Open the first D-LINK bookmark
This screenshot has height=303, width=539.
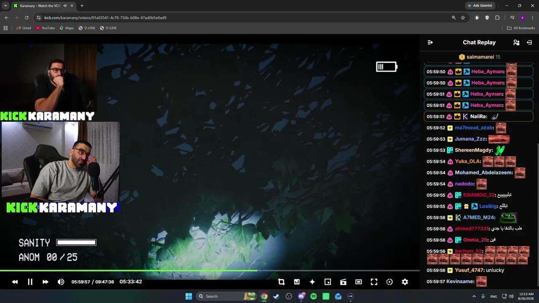[x=87, y=28]
